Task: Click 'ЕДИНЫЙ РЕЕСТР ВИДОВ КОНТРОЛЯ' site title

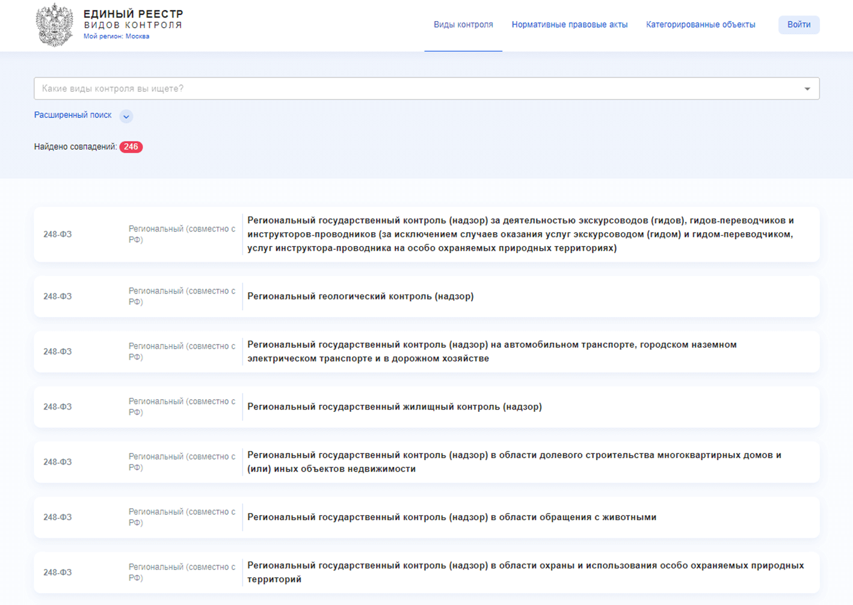Action: click(133, 19)
